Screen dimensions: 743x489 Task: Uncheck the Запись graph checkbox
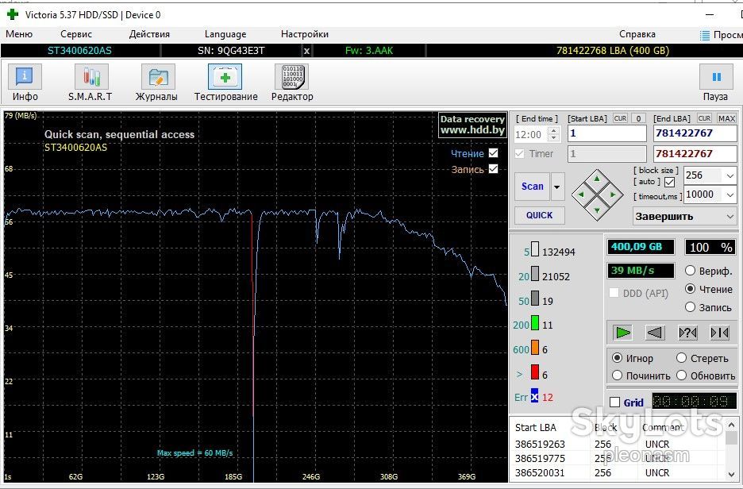pyautogui.click(x=493, y=168)
